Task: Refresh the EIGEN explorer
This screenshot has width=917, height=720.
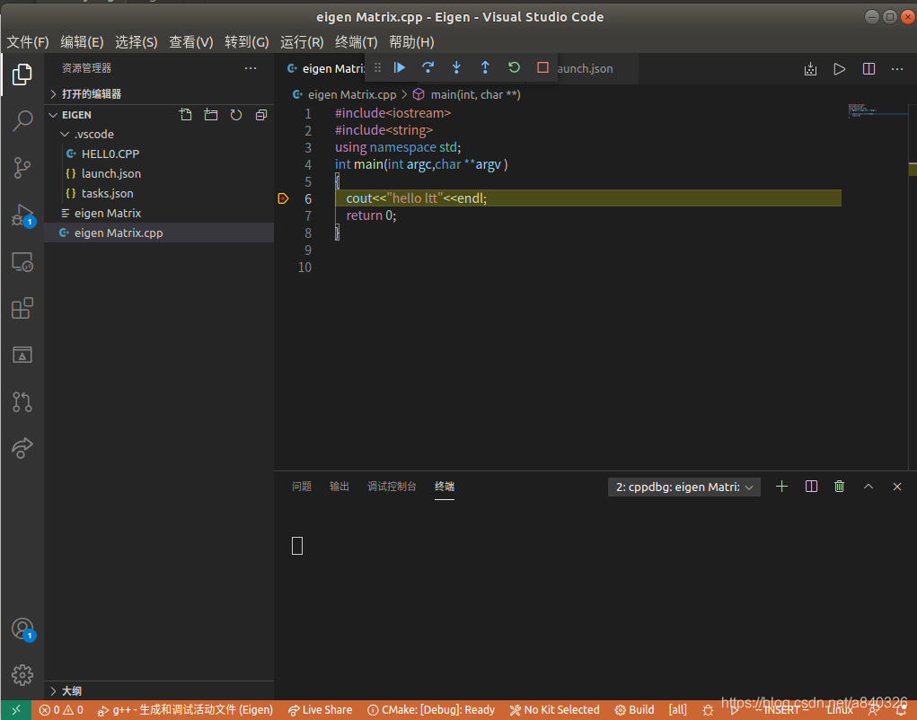Action: click(x=236, y=115)
